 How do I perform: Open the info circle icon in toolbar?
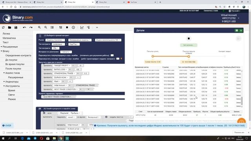click(x=73, y=27)
